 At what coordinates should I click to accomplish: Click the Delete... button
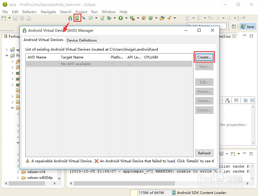coord(204,101)
